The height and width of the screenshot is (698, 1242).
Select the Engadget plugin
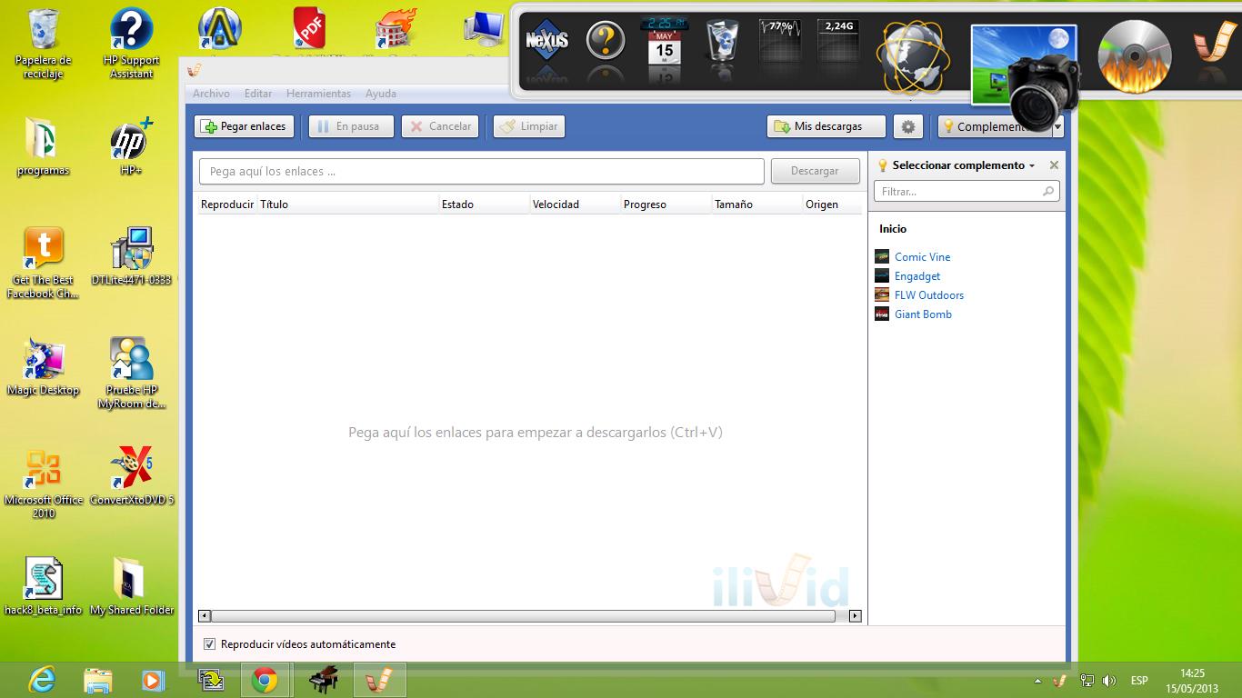pyautogui.click(x=917, y=275)
